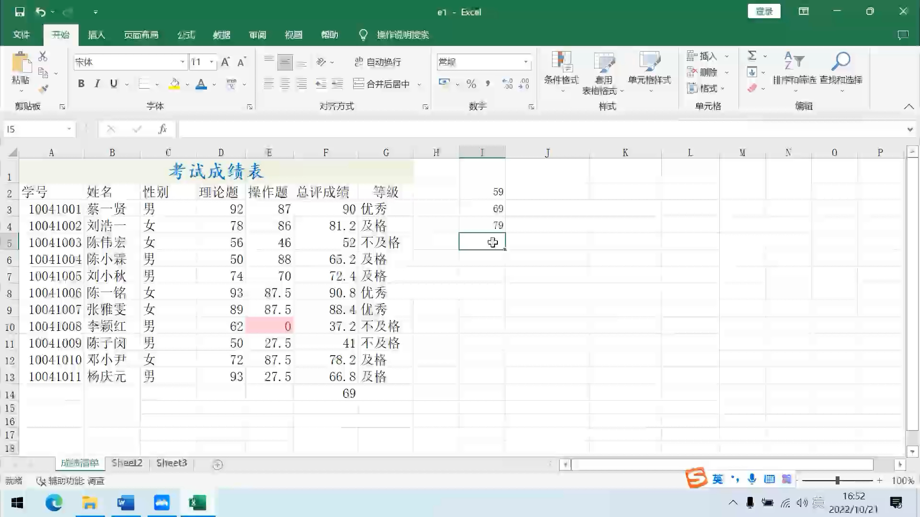This screenshot has width=920, height=517.
Task: Click the 登录 sign-in button
Action: (x=764, y=11)
